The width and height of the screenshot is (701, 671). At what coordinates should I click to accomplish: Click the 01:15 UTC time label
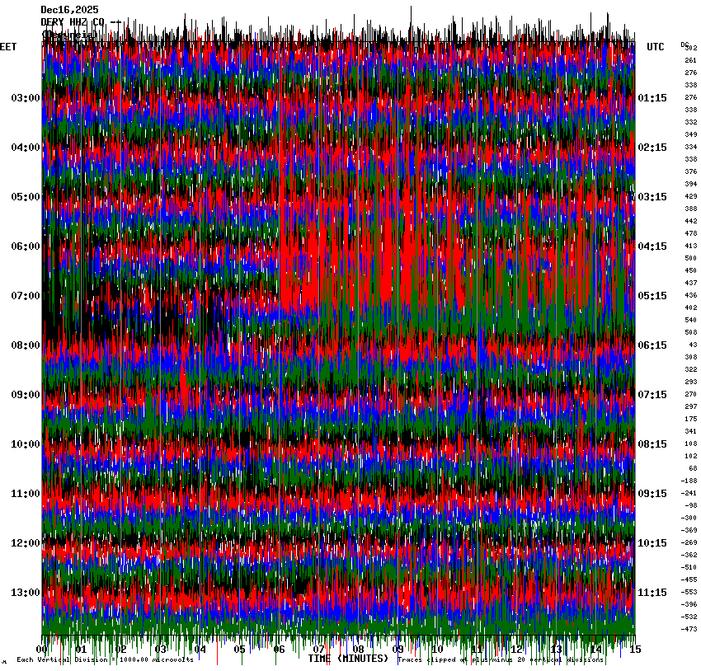coord(652,98)
